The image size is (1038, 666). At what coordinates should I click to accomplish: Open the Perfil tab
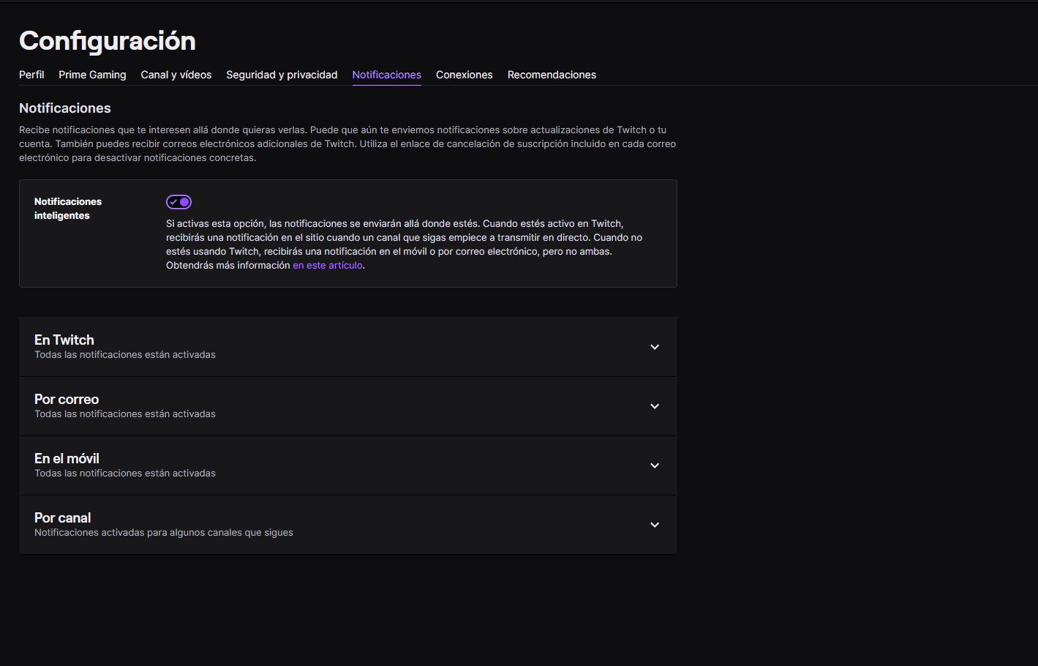(31, 75)
